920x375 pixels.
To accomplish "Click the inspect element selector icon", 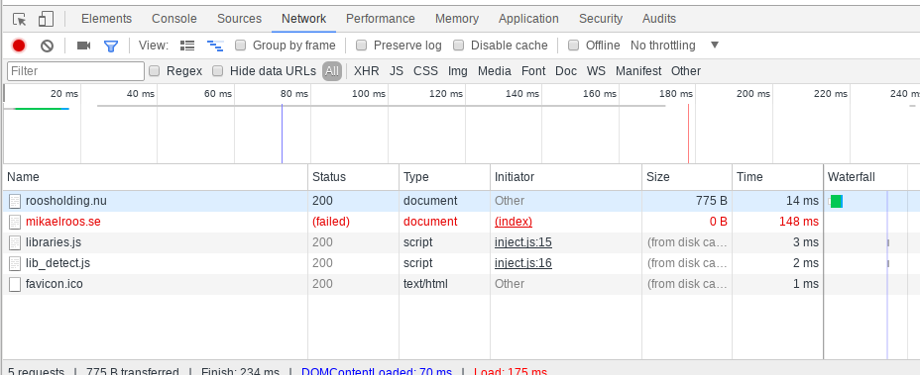I will pos(20,20).
